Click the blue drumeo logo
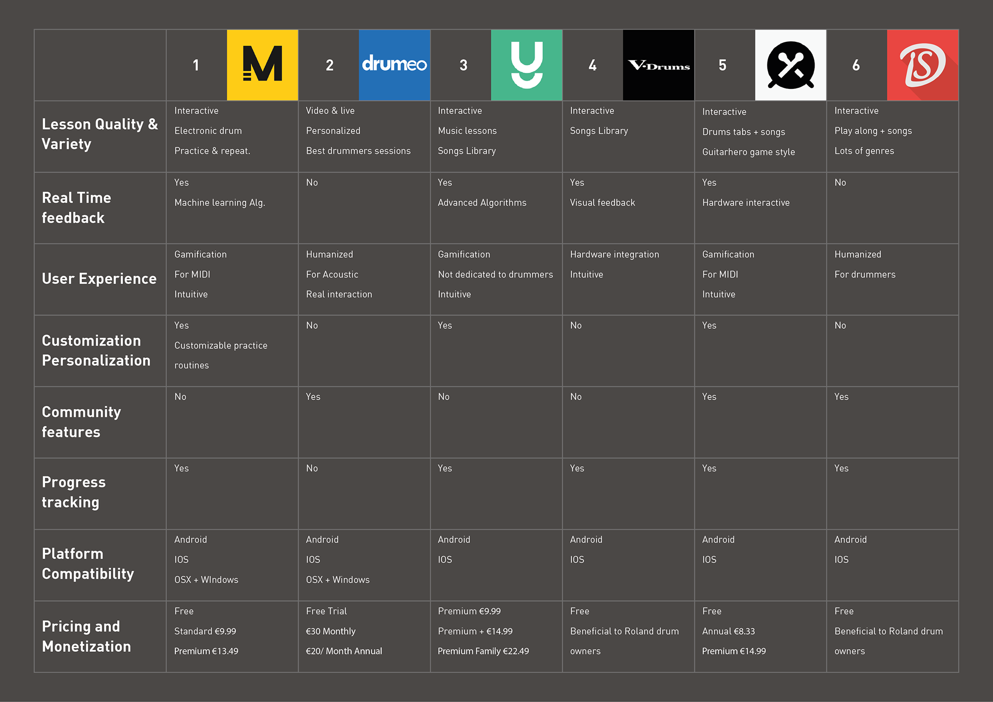The height and width of the screenshot is (702, 993). coord(394,65)
